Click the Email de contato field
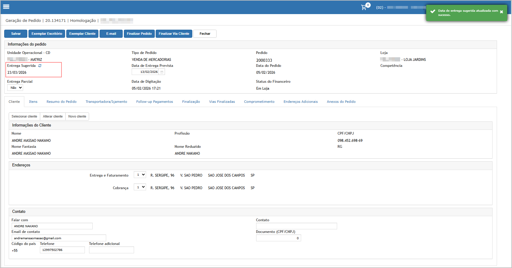 click(59, 238)
